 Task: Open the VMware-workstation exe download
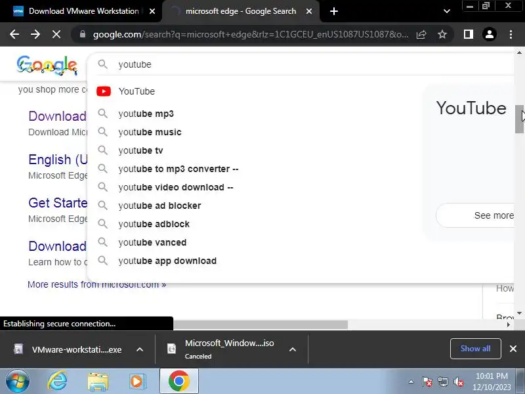coord(69,349)
